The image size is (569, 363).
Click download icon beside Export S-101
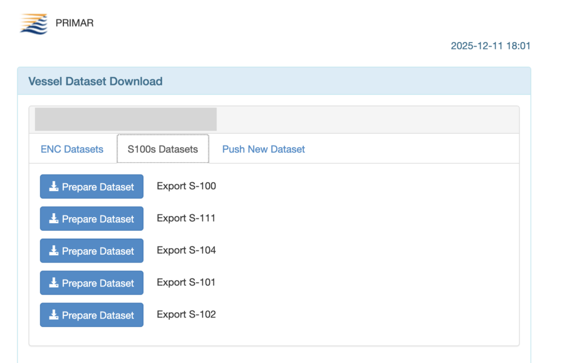[x=54, y=283]
